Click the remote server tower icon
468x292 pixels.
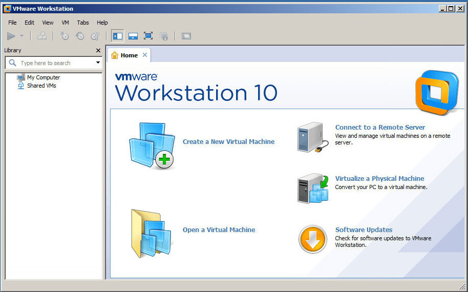tap(312, 137)
